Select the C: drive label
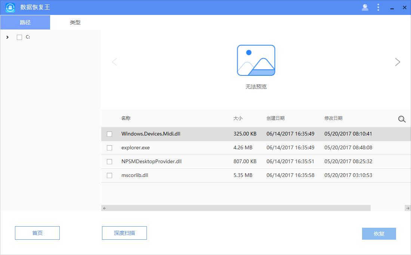This screenshot has width=411, height=255. [x=28, y=37]
